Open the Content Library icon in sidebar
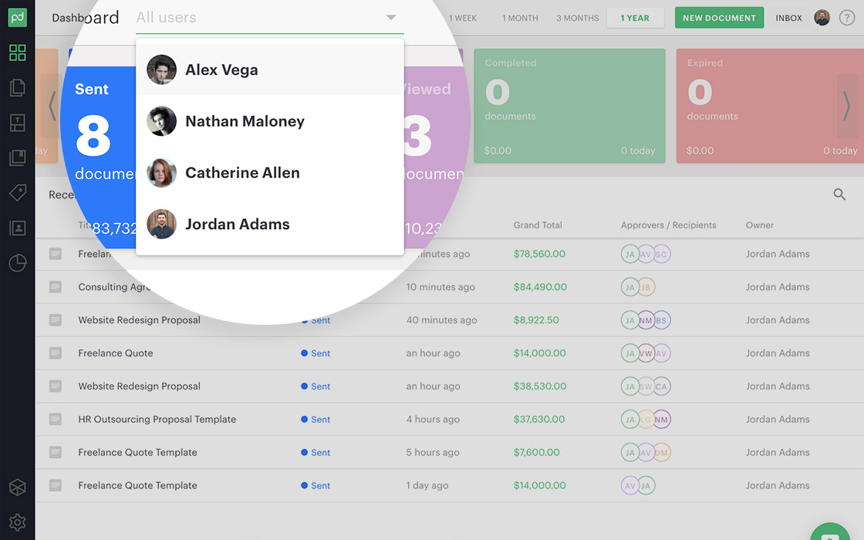 coord(18,158)
